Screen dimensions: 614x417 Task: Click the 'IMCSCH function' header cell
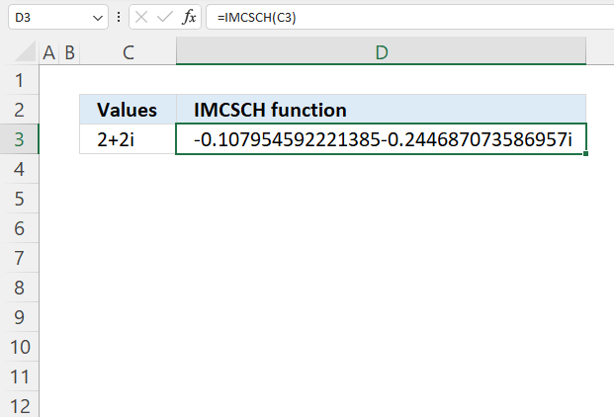381,110
